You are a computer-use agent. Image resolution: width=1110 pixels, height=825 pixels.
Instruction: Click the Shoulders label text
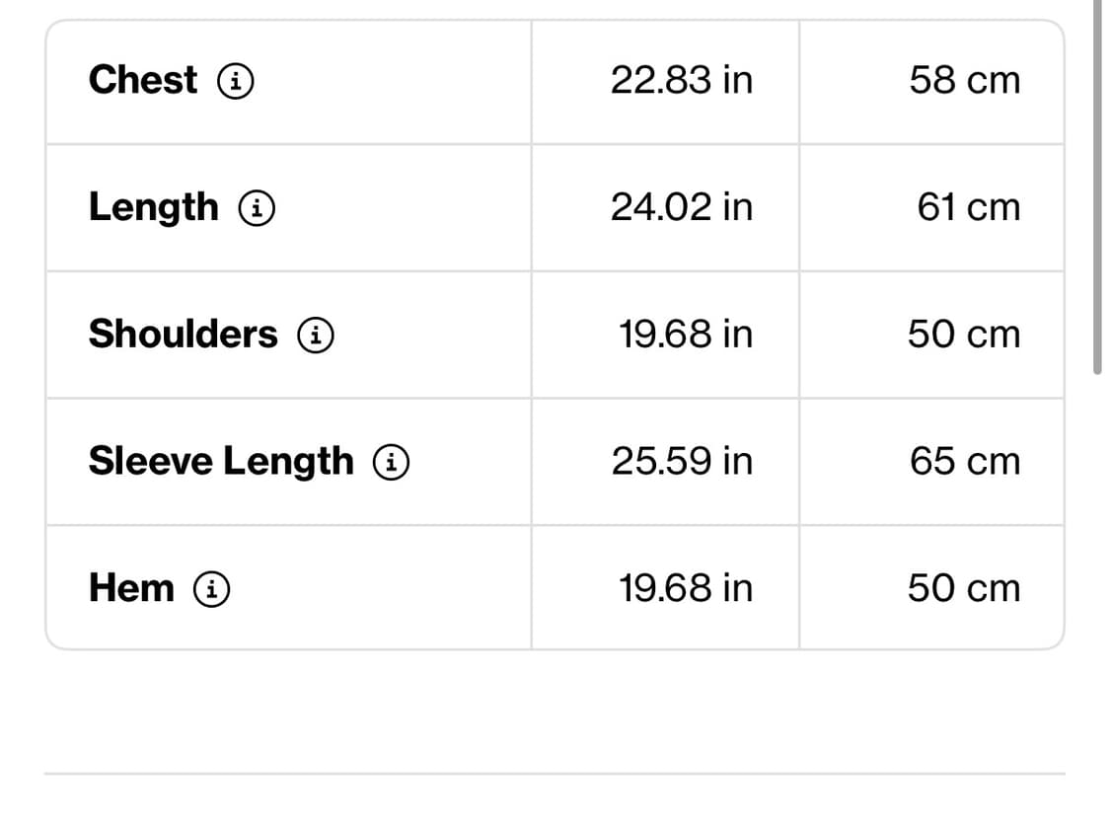tap(184, 334)
